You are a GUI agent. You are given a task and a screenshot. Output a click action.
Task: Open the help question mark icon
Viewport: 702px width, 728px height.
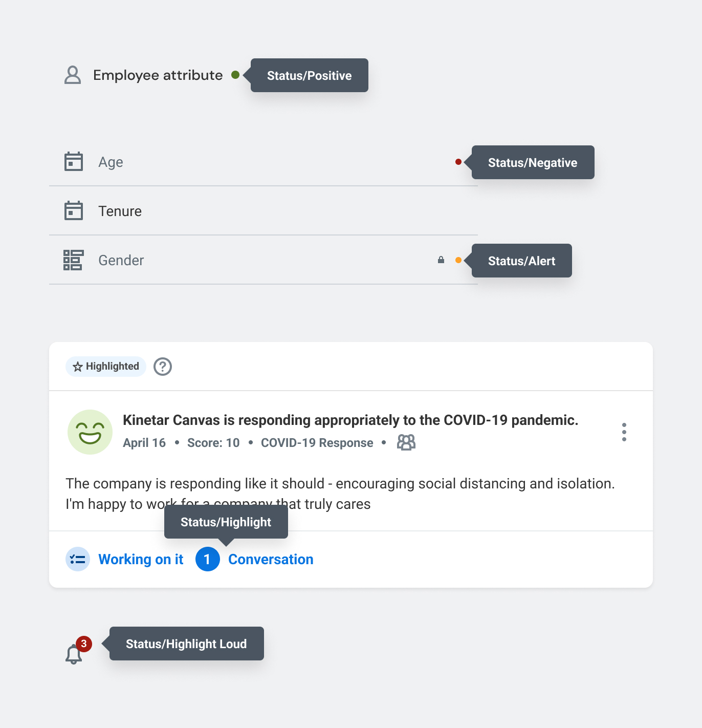click(163, 367)
